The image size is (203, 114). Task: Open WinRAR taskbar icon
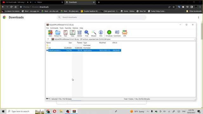tap(74, 111)
